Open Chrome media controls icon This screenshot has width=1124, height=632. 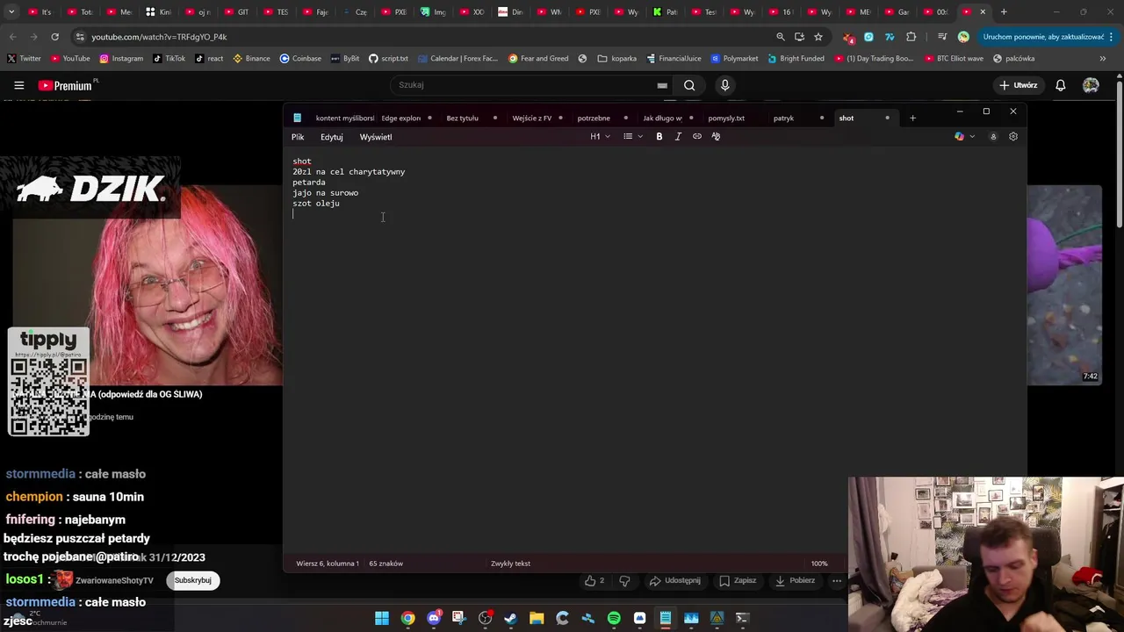[x=942, y=37]
